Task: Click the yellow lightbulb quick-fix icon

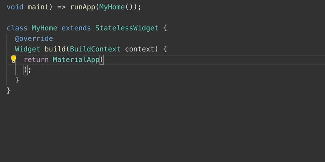Action: click(x=13, y=60)
